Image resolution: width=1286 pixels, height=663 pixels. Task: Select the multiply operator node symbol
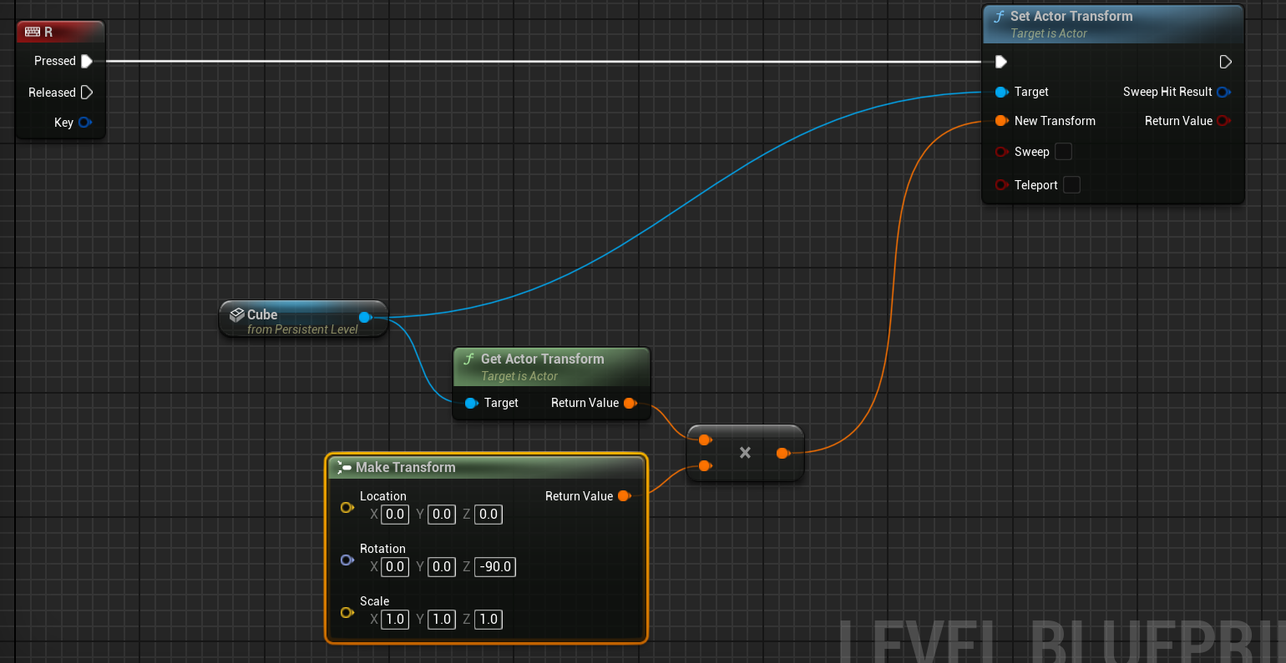(745, 453)
